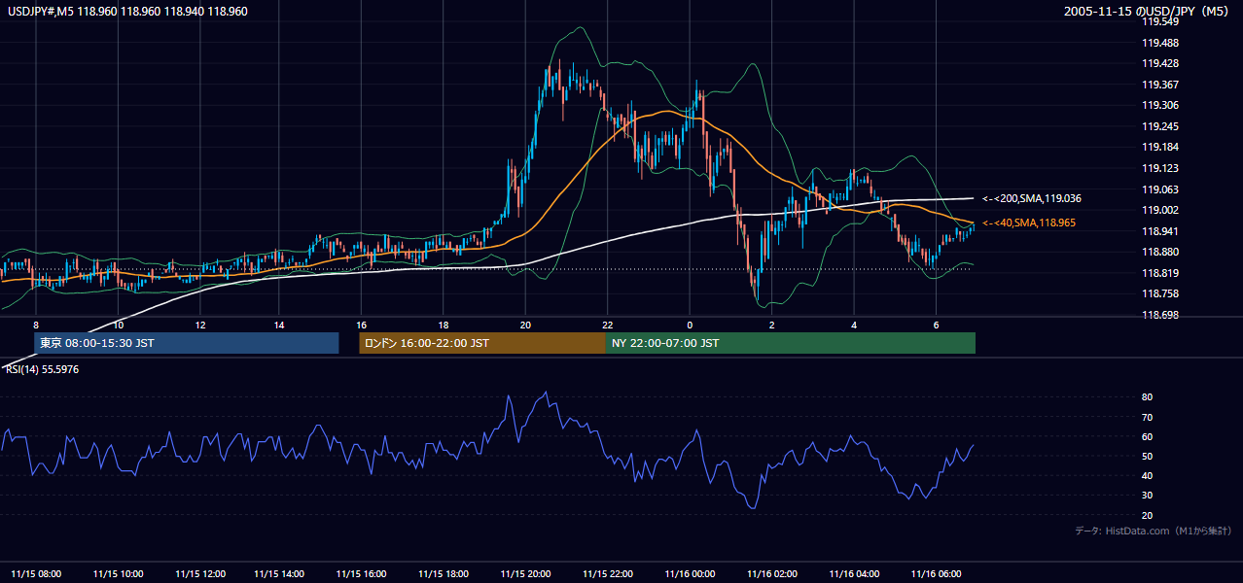The height and width of the screenshot is (583, 1243).
Task: Click the bottom time label 11/16 02:00
Action: pos(771,573)
